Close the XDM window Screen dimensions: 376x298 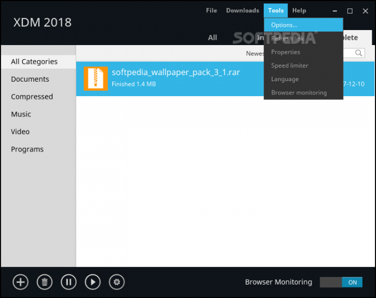tap(365, 11)
